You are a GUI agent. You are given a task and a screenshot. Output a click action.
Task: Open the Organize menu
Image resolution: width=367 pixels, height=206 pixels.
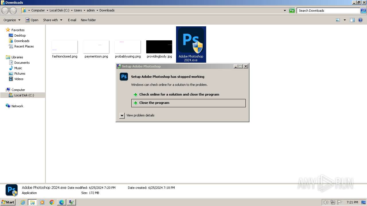12,20
